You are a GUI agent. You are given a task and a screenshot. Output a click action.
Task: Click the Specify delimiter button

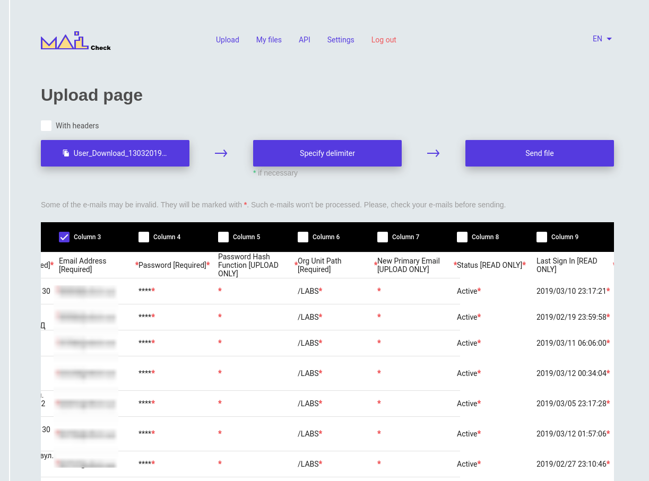(327, 153)
